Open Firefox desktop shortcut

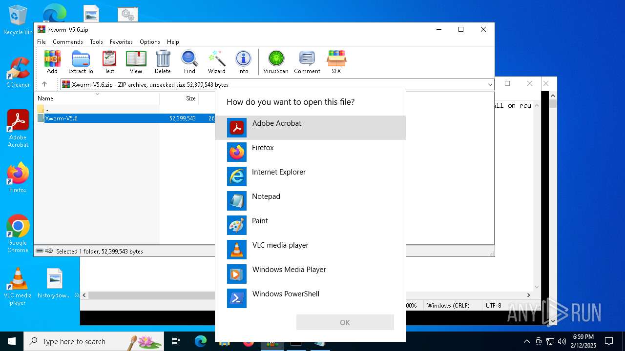coord(18,177)
